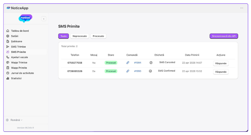Viewport: 251px width, 135px height.
Task: Click the Wapp Trimise chat bubble icon
Action: click(8, 62)
